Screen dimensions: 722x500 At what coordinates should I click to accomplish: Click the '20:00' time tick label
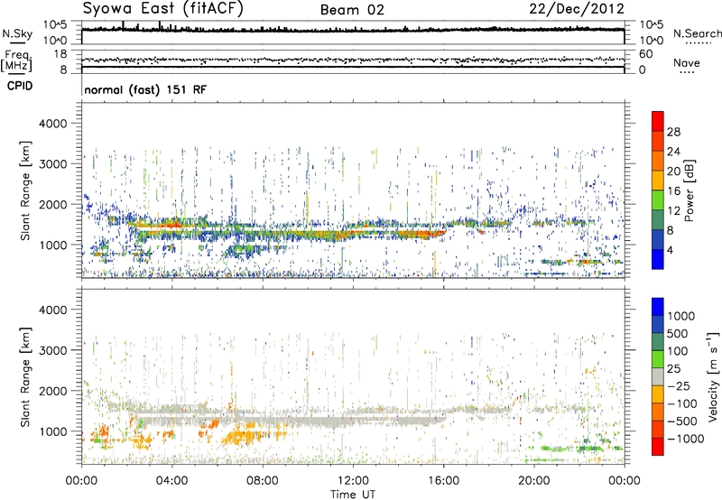coord(533,481)
